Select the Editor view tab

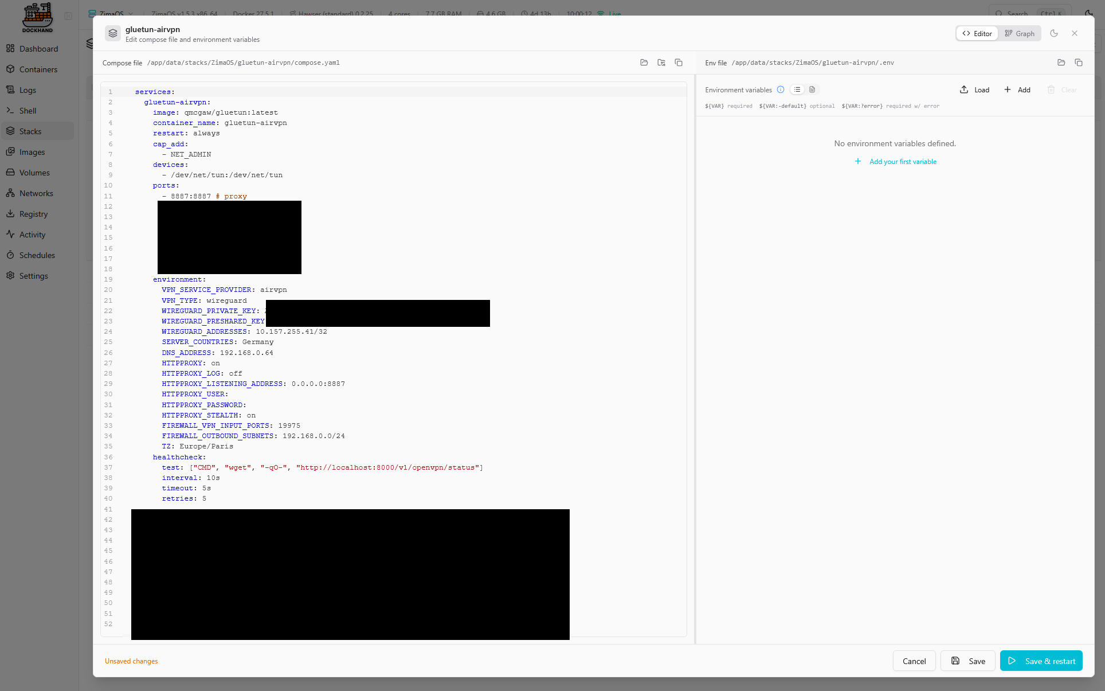(x=977, y=33)
